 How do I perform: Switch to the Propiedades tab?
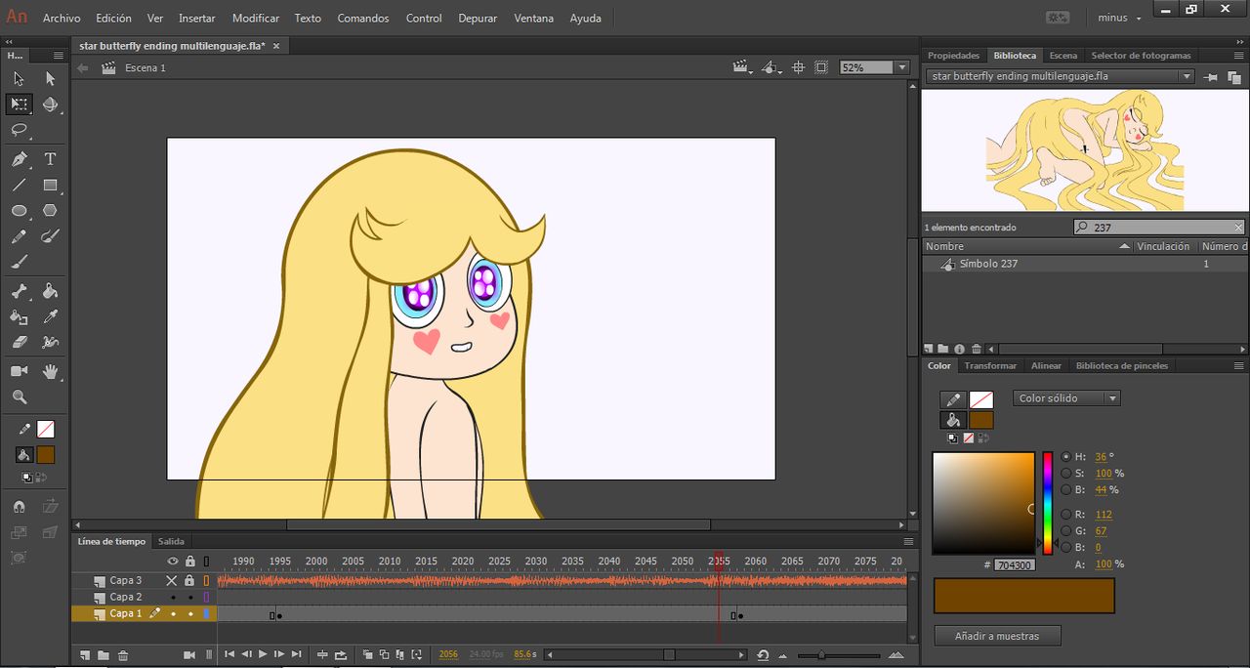pos(953,56)
